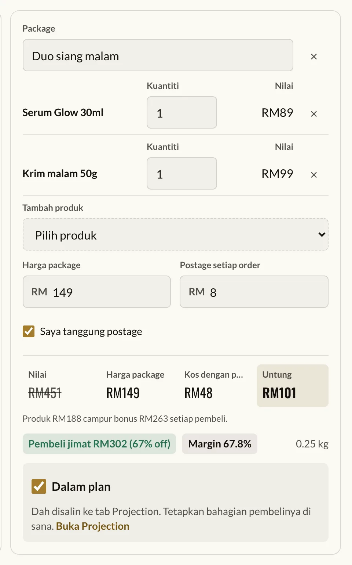This screenshot has height=565, width=352.
Task: Click the Krim malam 50g product name
Action: tap(60, 173)
